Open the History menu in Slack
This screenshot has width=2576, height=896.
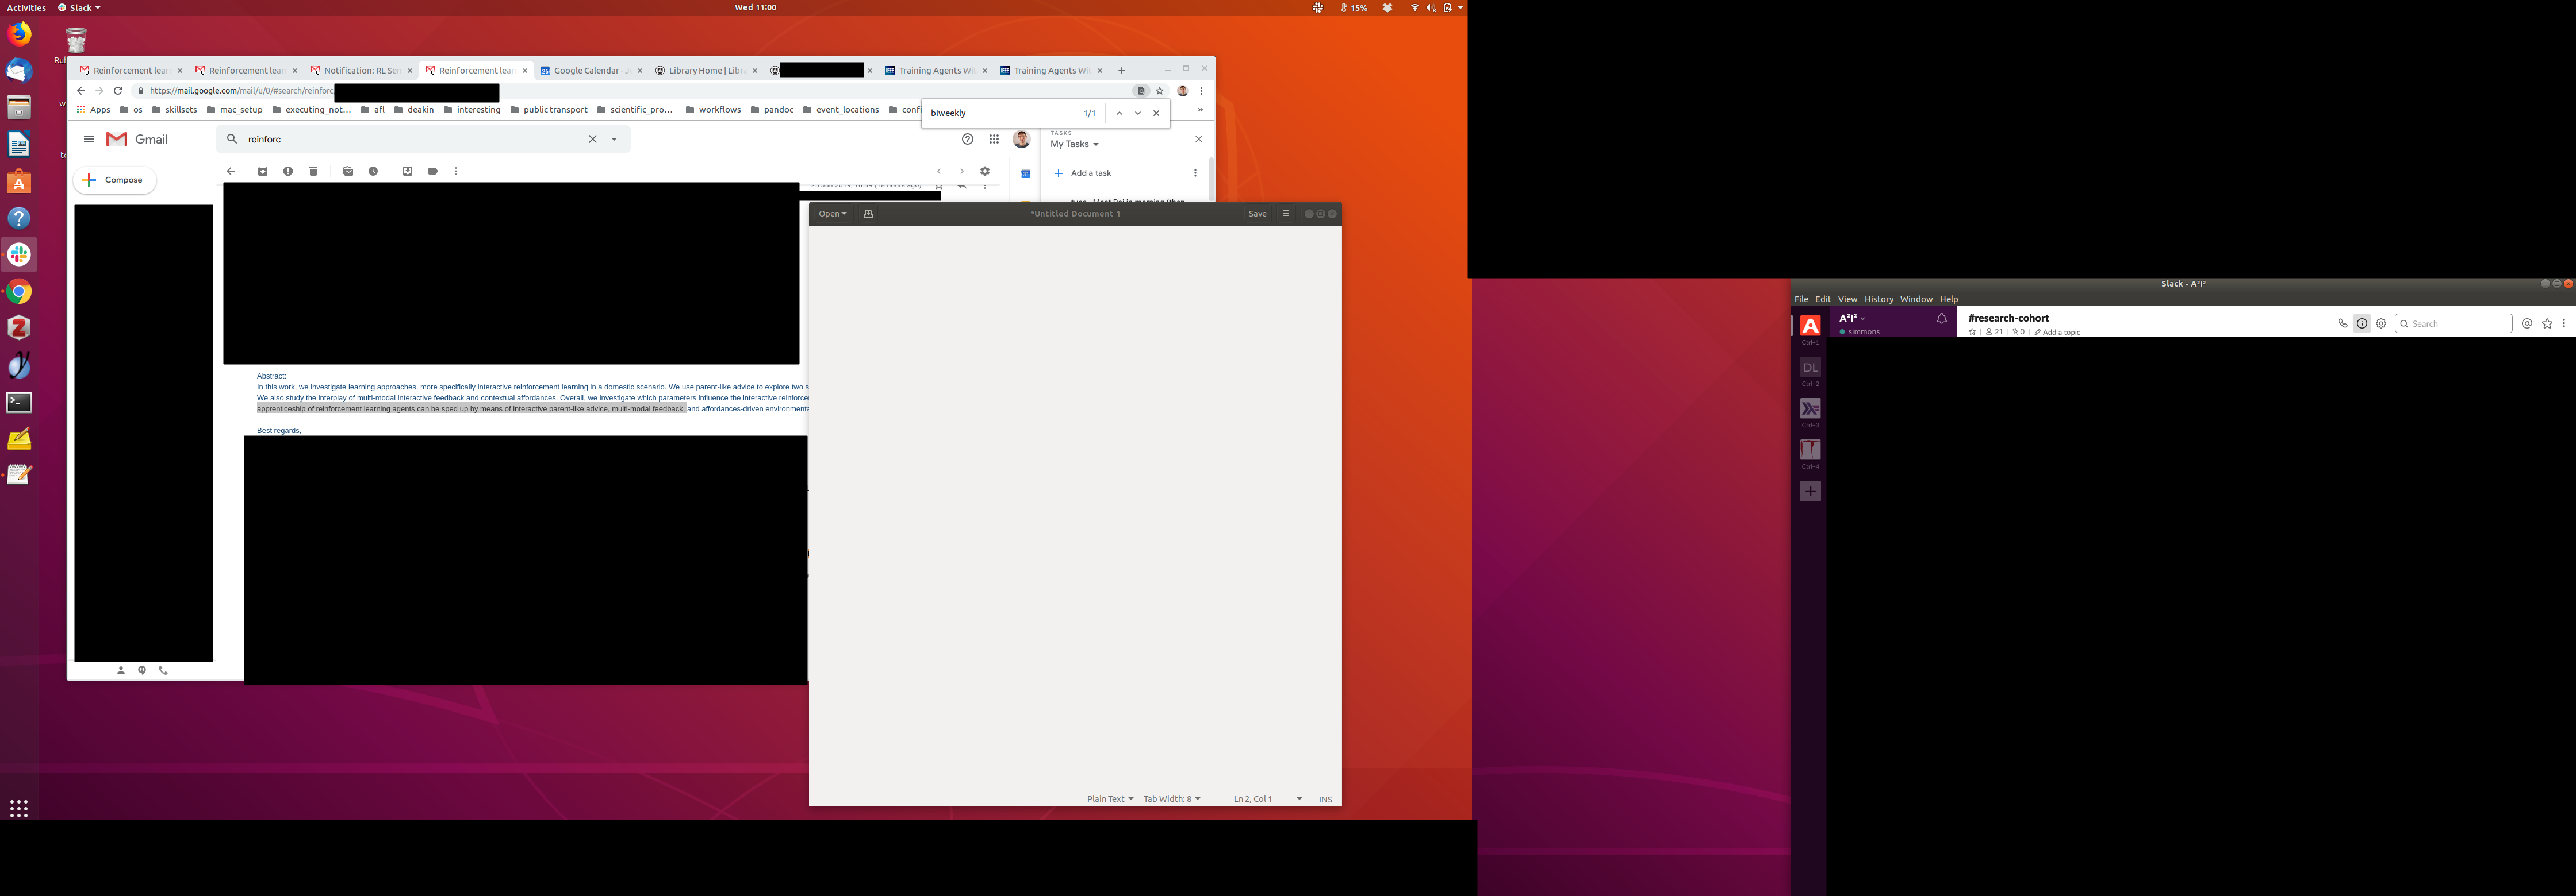point(1878,300)
